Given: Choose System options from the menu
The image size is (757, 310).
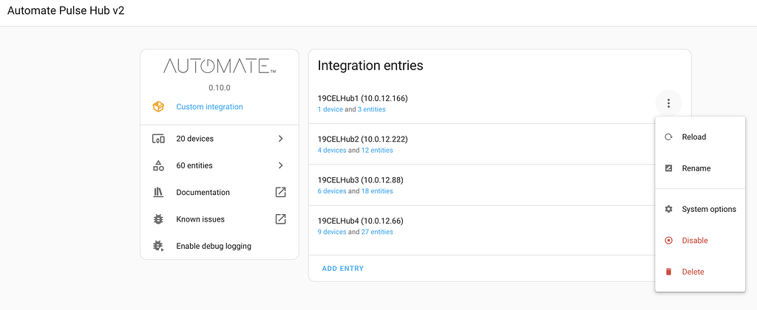Looking at the screenshot, I should [x=700, y=209].
